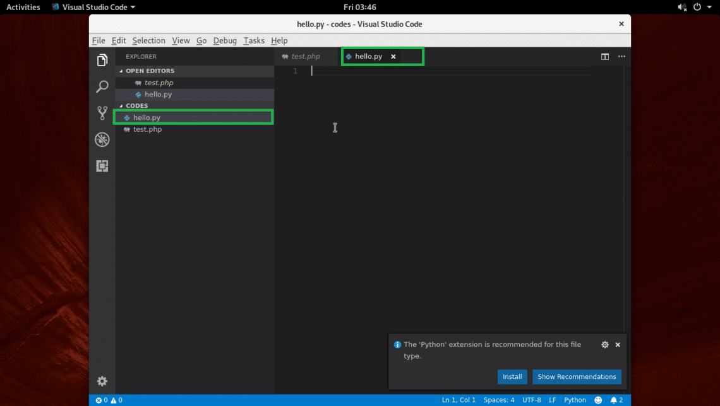Click the Manage gear icon in activity bar
The image size is (720, 406).
pyautogui.click(x=102, y=381)
